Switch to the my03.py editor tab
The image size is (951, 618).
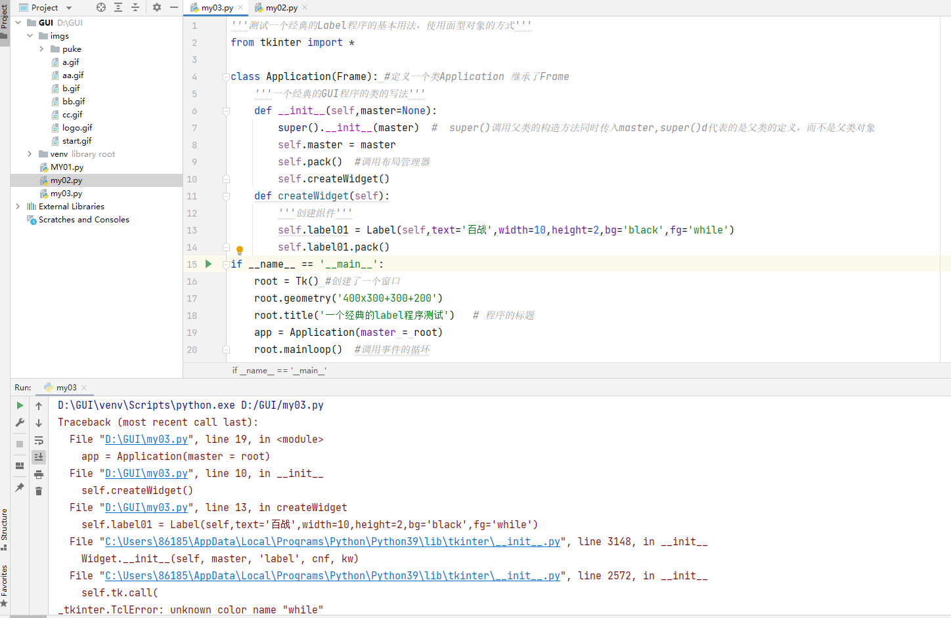click(217, 8)
